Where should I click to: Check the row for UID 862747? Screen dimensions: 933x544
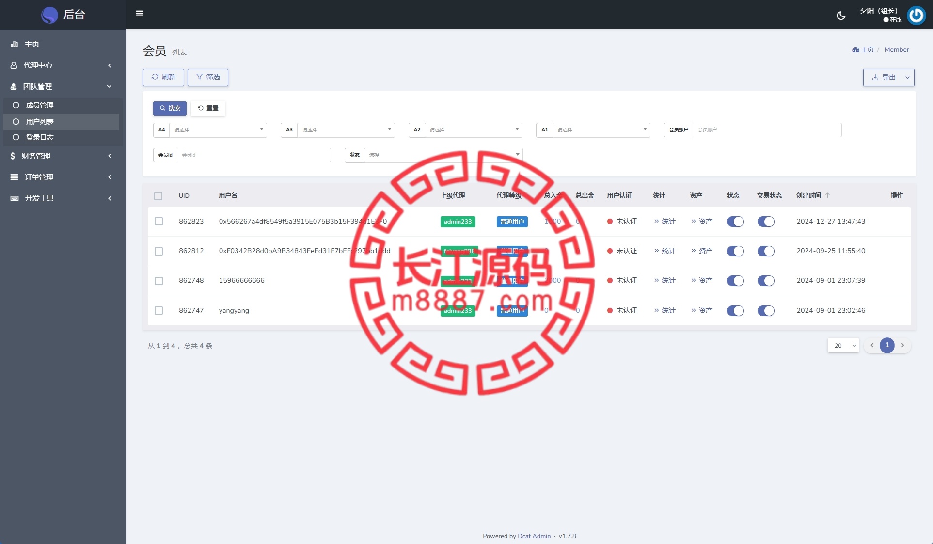(158, 311)
